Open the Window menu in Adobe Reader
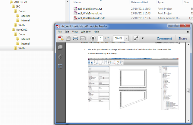The height and width of the screenshot is (125, 193). pos(86,32)
